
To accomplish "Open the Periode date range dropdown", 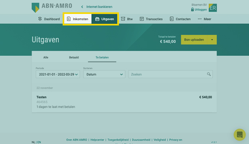I will (58, 74).
